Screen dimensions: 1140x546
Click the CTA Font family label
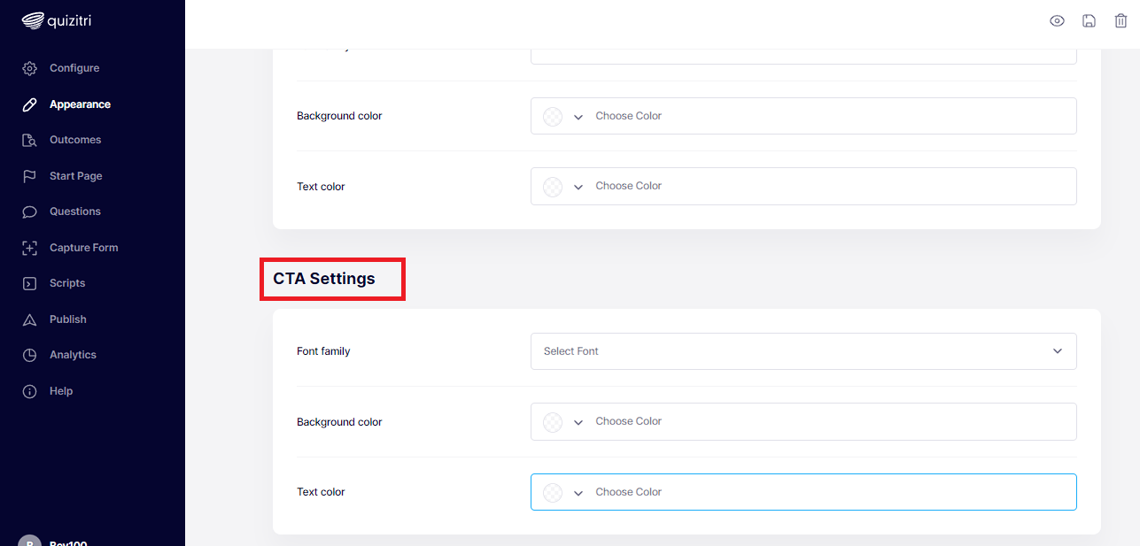click(x=323, y=351)
